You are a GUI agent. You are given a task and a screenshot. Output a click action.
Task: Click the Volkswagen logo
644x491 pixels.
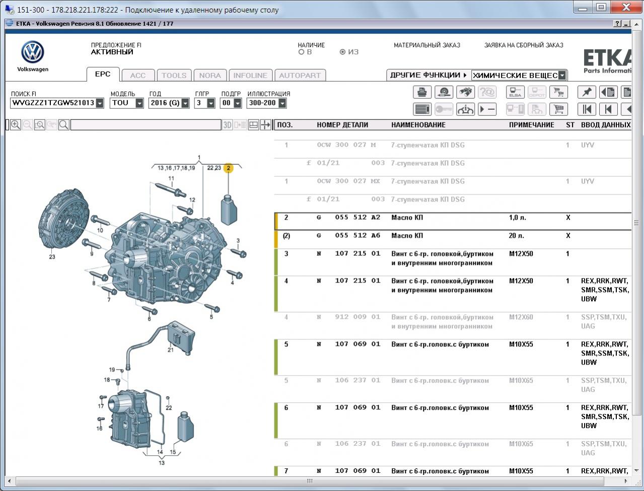(33, 52)
